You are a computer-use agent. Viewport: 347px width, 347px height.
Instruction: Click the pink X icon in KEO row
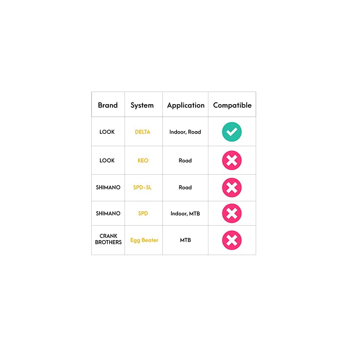click(232, 160)
